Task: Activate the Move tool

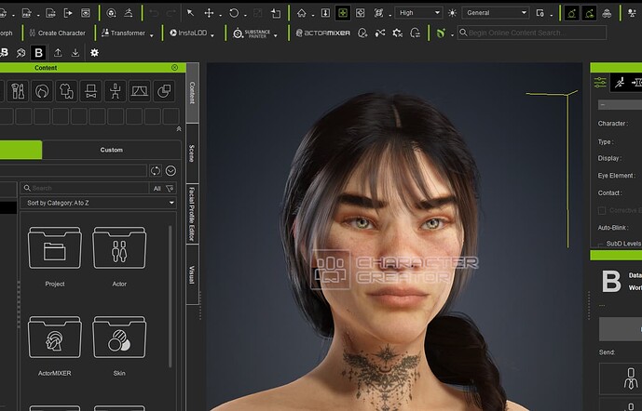Action: click(210, 13)
